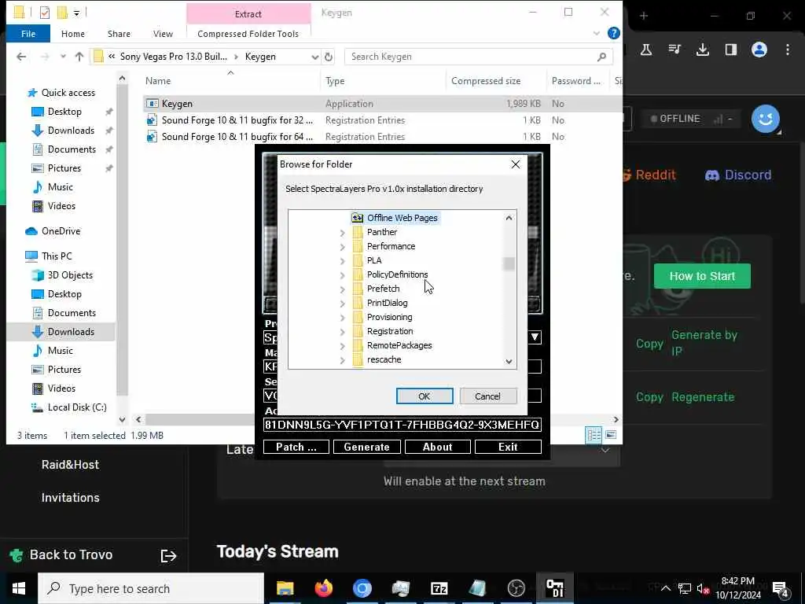
Task: Open the notification center icon
Action: coord(781,589)
